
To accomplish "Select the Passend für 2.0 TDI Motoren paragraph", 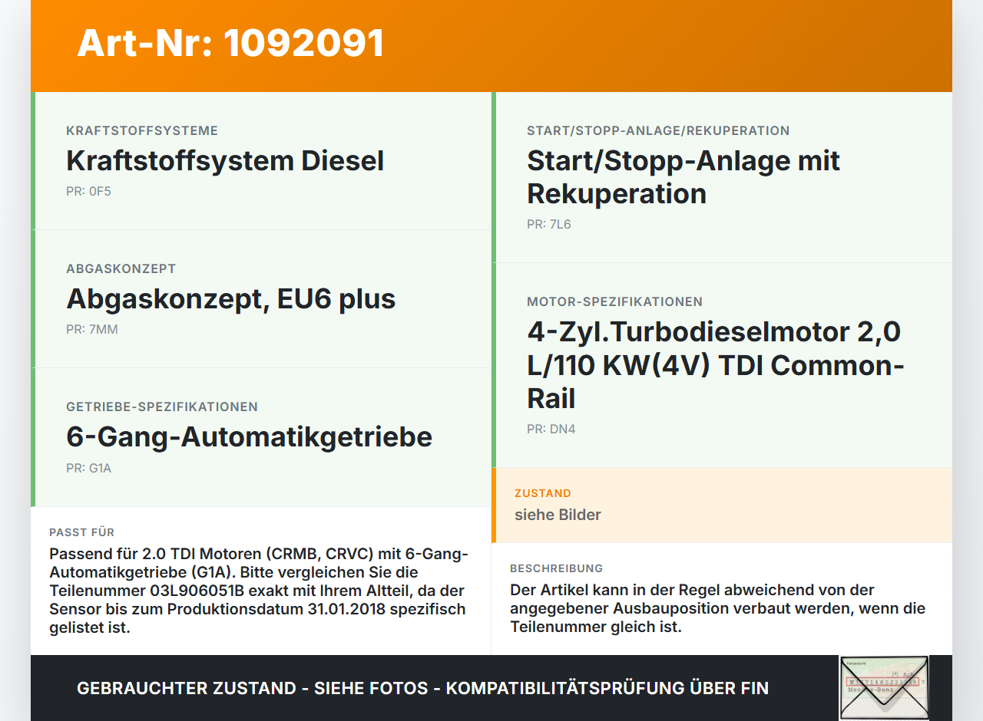I will (x=259, y=591).
